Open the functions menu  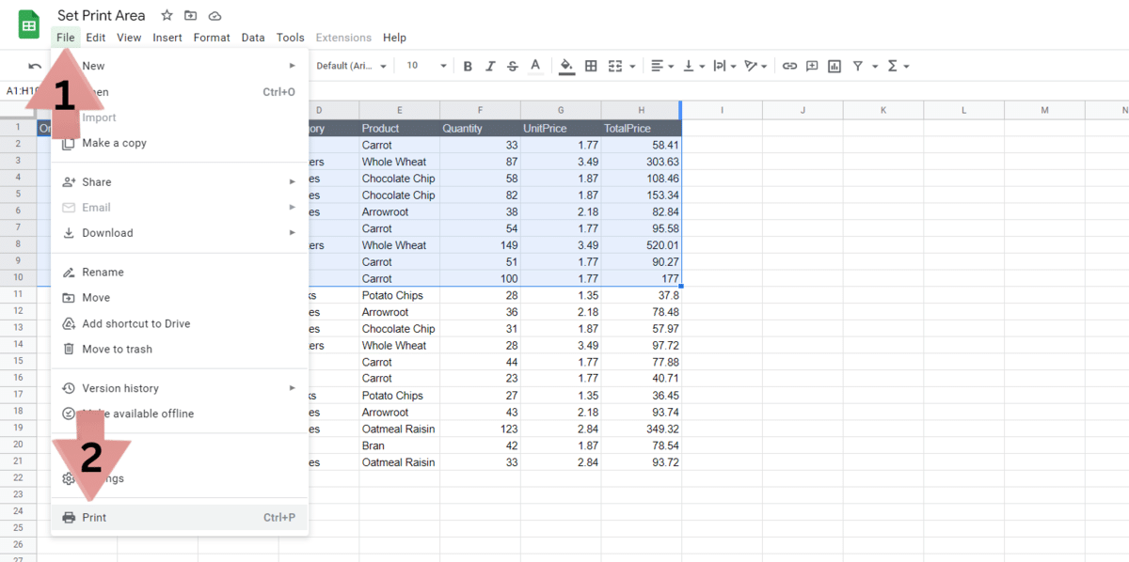pos(892,66)
